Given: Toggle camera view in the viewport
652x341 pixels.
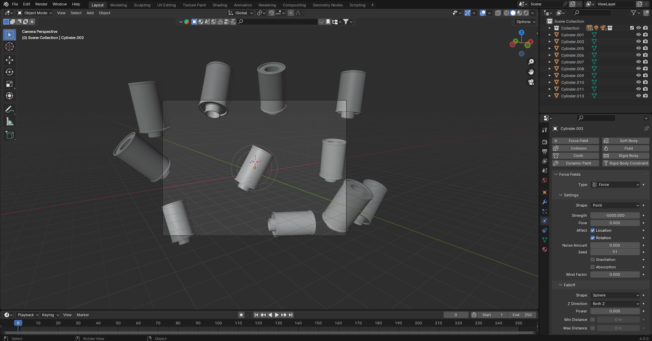Looking at the screenshot, I should [x=531, y=82].
